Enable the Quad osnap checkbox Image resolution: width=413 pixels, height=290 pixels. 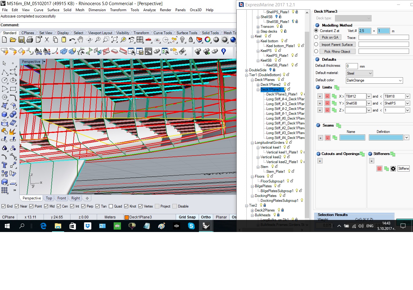pyautogui.click(x=111, y=206)
